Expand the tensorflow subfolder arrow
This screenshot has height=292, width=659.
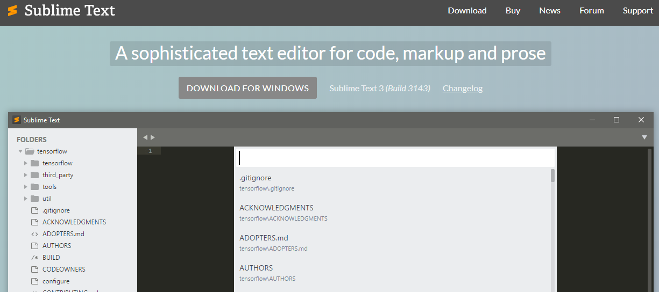click(x=26, y=163)
